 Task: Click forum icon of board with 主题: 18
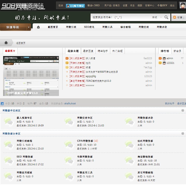tap(129, 161)
